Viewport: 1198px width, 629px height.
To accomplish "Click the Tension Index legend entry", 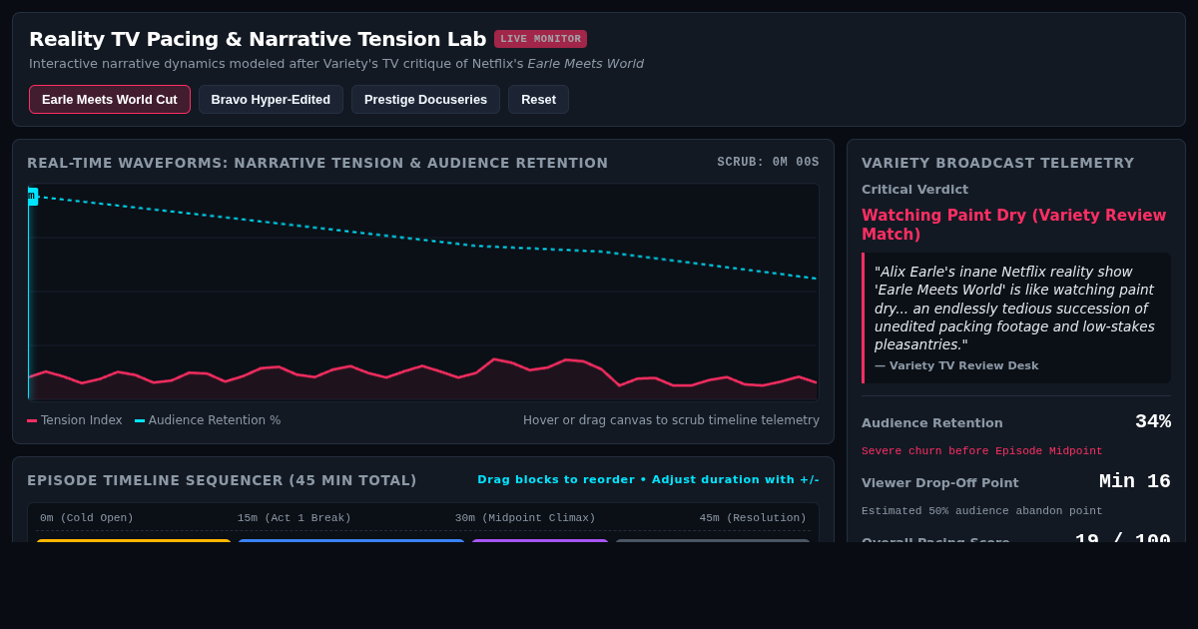I will [75, 420].
